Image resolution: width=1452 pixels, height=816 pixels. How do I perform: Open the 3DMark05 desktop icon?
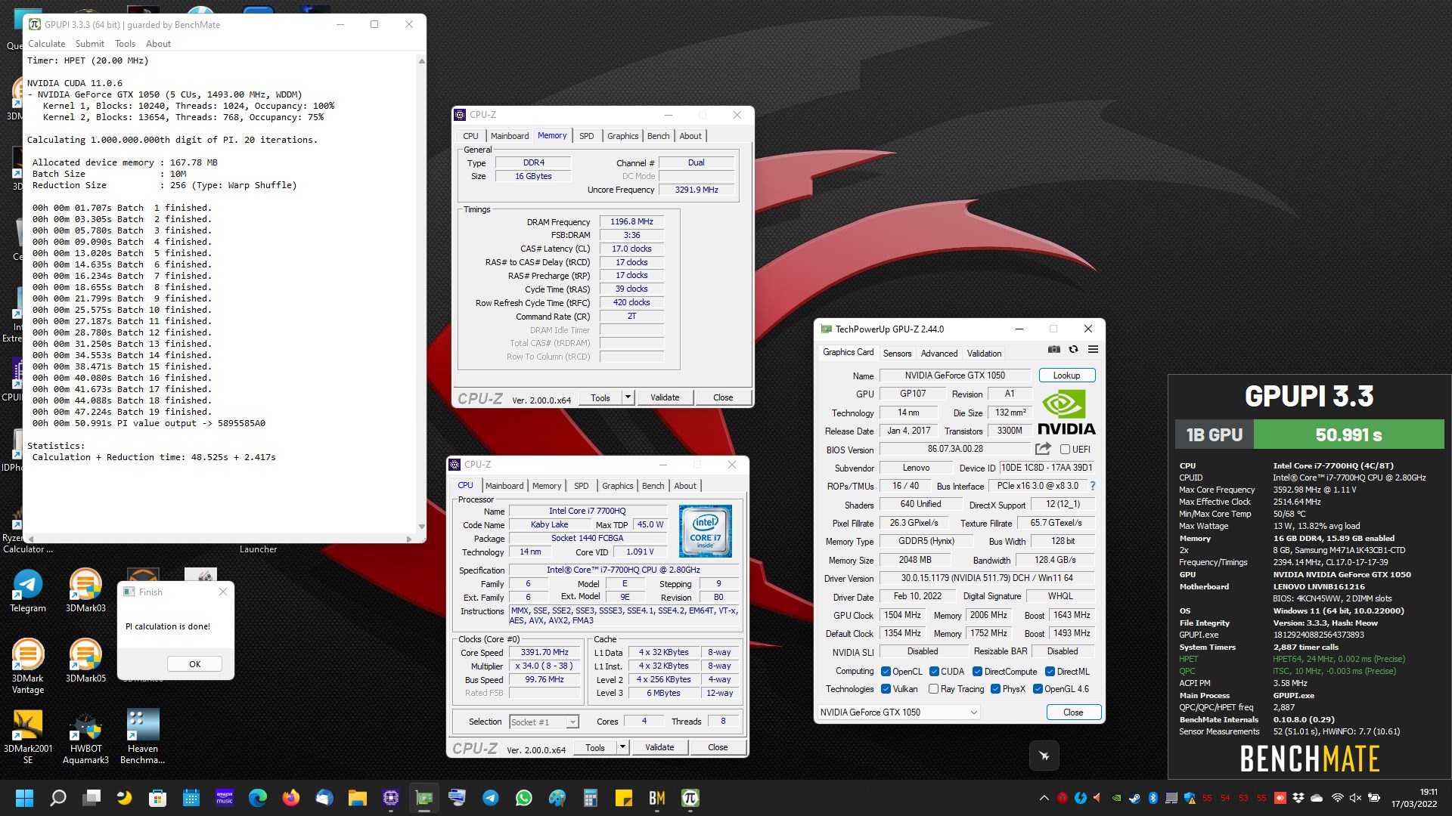[x=85, y=661]
